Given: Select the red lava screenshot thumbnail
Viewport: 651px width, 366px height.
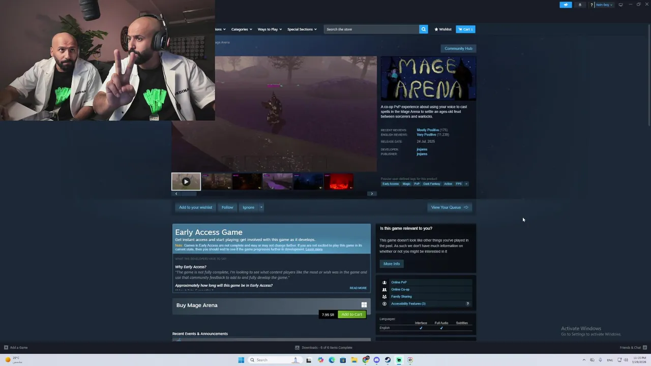Looking at the screenshot, I should [339, 181].
